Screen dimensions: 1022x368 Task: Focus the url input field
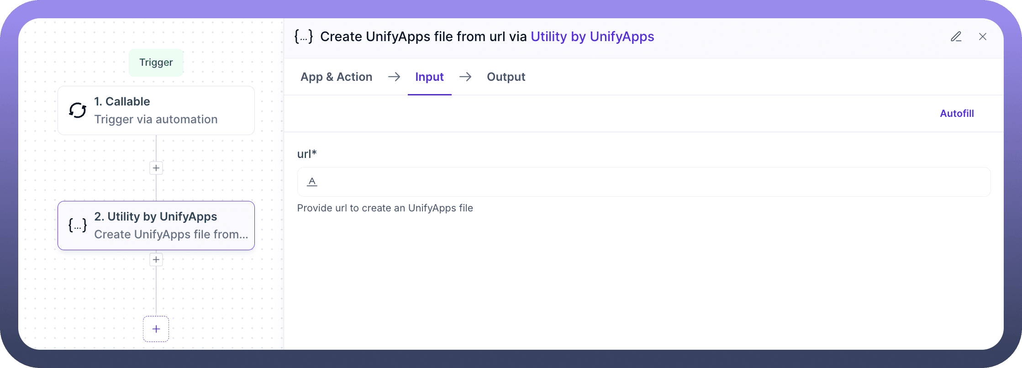click(x=648, y=182)
